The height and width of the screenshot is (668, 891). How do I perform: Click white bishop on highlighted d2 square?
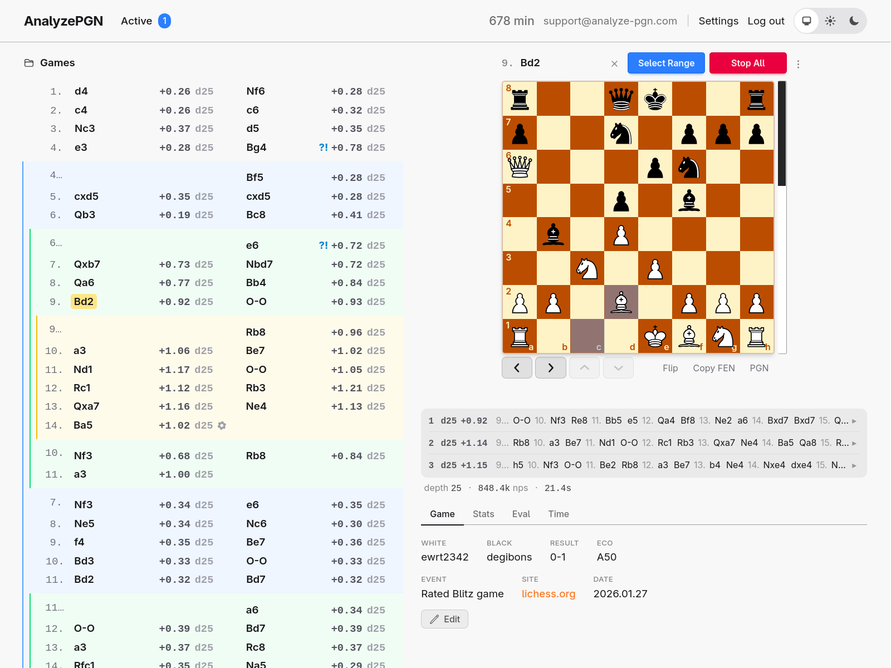click(x=621, y=302)
